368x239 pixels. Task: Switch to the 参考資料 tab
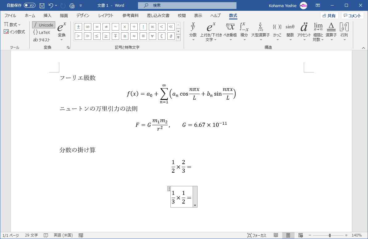point(131,15)
